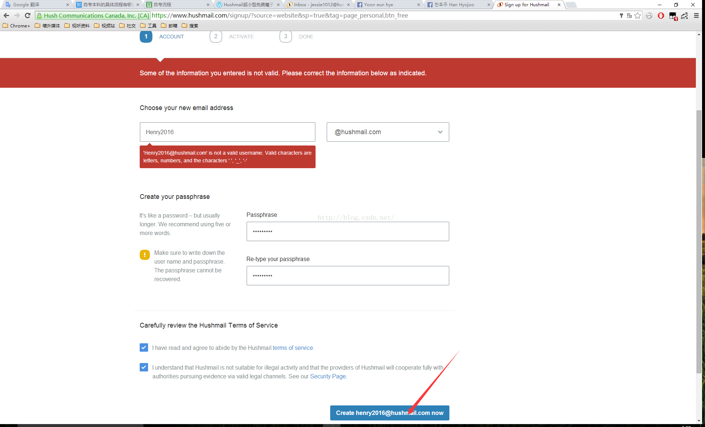
Task: Click the ACTIVATE step label
Action: [241, 37]
